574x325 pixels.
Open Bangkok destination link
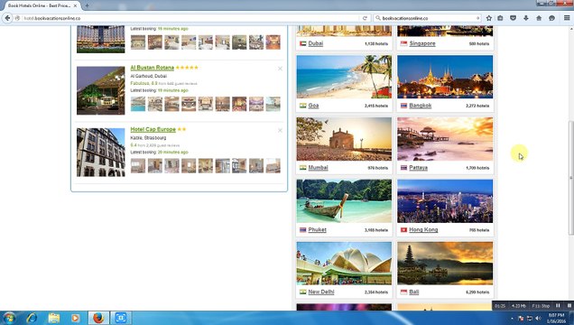(421, 106)
